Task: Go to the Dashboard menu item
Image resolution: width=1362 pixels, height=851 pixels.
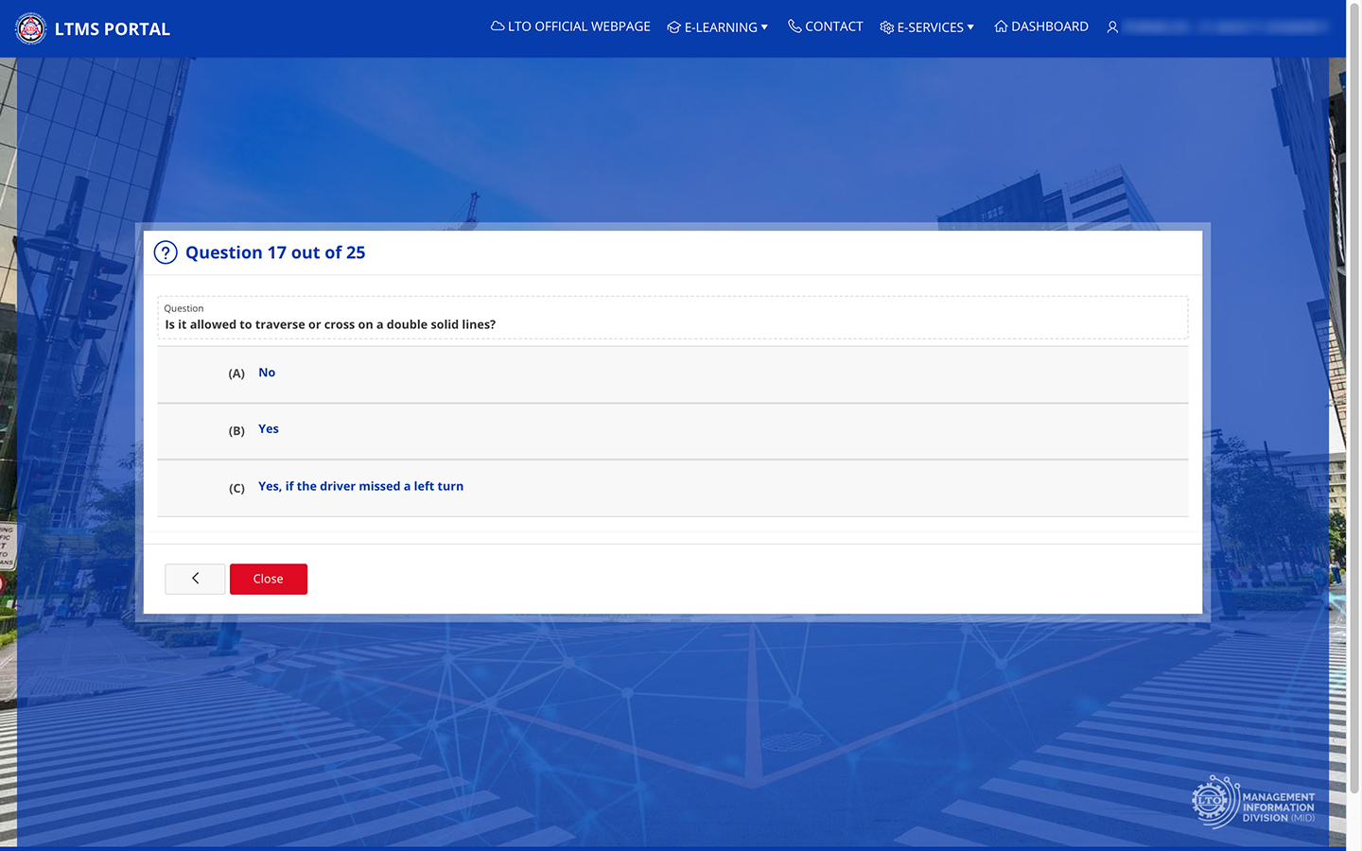Action: [1041, 26]
